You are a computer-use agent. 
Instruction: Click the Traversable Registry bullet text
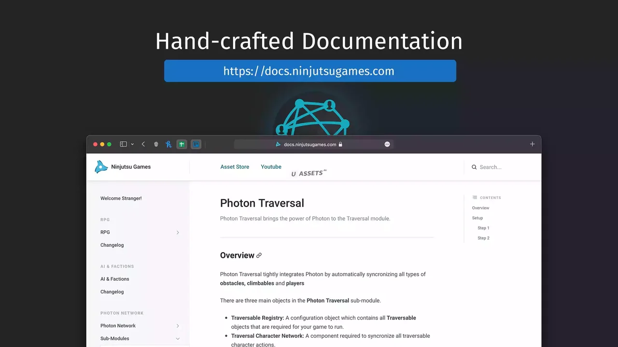tap(323, 322)
